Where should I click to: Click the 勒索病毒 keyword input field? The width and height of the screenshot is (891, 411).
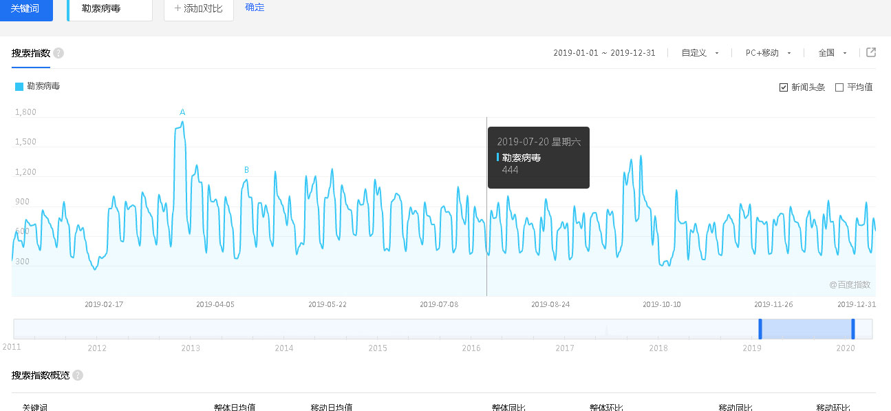click(109, 10)
